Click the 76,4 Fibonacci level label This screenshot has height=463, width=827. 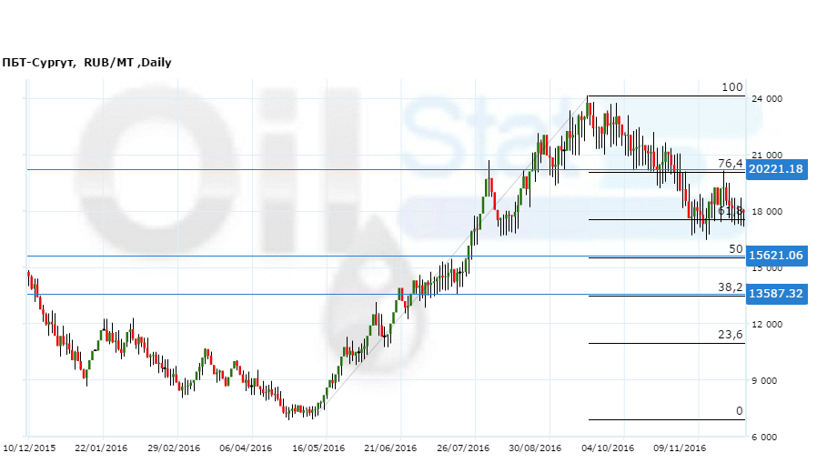[731, 162]
